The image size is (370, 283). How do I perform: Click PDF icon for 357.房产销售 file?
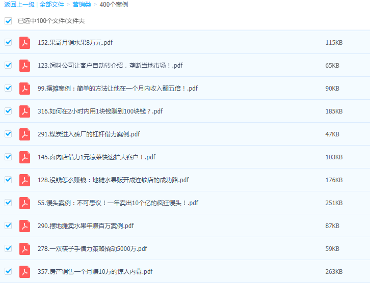pos(24,272)
